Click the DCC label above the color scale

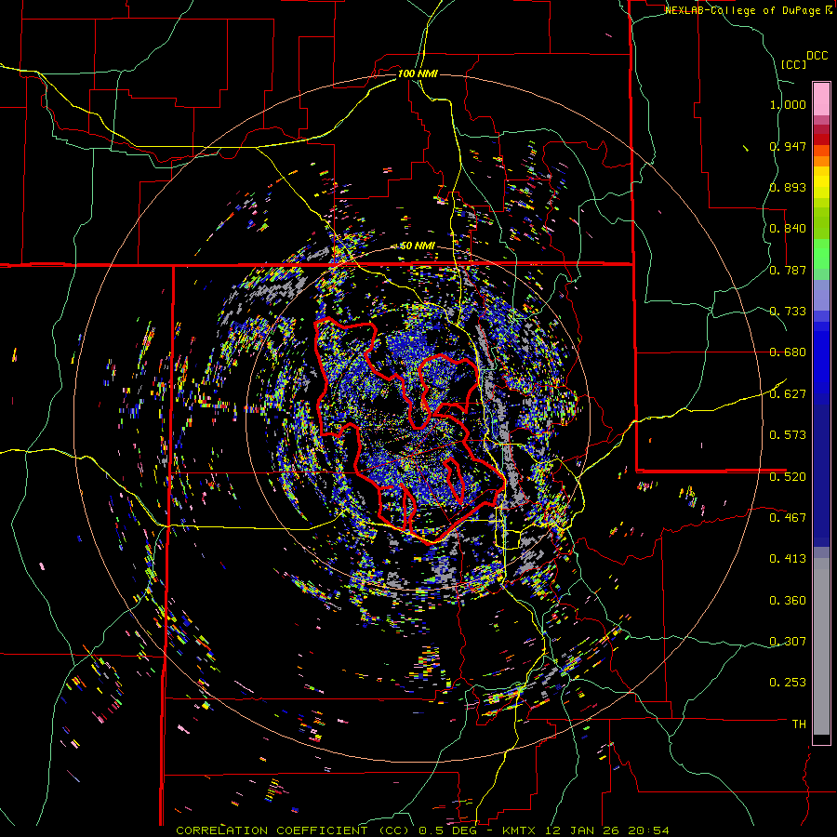817,56
